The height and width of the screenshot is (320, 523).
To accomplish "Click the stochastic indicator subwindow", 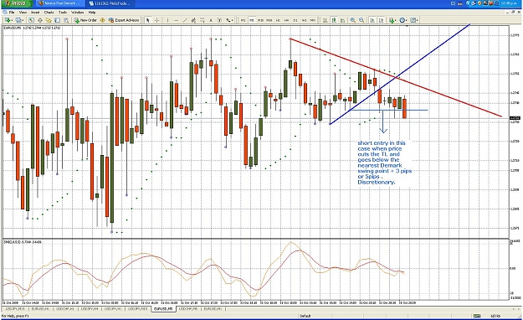I will [255, 269].
